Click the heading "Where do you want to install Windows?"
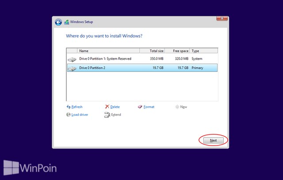This screenshot has height=180, width=283. [x=104, y=36]
